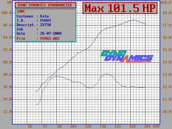Select the 24.0 HP axis value
172x129 pixels.
point(7,99)
